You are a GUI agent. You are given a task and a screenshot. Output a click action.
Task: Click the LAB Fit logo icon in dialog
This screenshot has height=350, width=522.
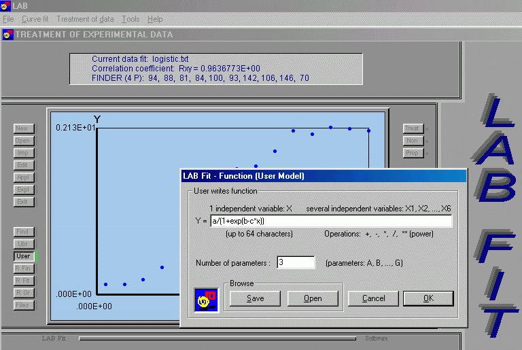(x=207, y=299)
